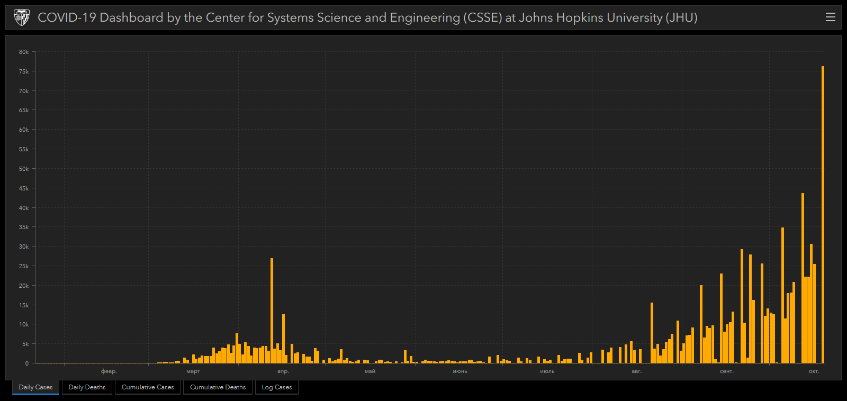Click the 80k label on the y-axis
Screen dimensions: 847x401
pos(24,52)
